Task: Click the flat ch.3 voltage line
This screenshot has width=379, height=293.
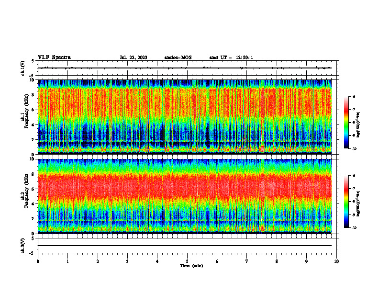Action: [x=185, y=246]
